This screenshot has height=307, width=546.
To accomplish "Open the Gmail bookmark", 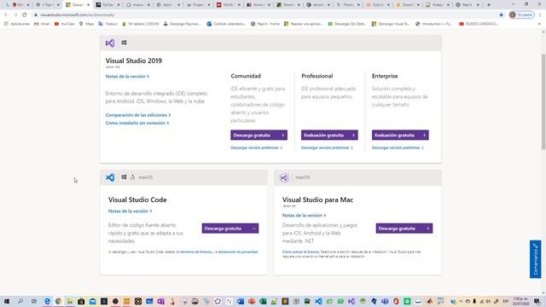I will tap(42, 24).
